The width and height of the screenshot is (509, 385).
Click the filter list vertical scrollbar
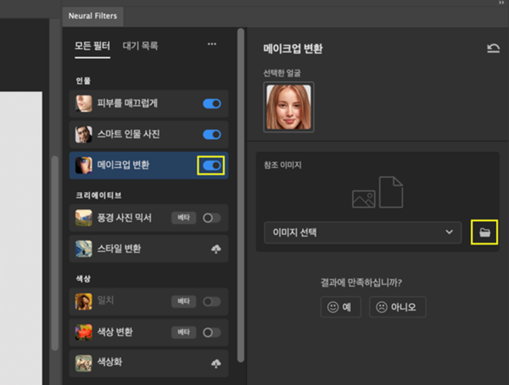click(x=240, y=195)
